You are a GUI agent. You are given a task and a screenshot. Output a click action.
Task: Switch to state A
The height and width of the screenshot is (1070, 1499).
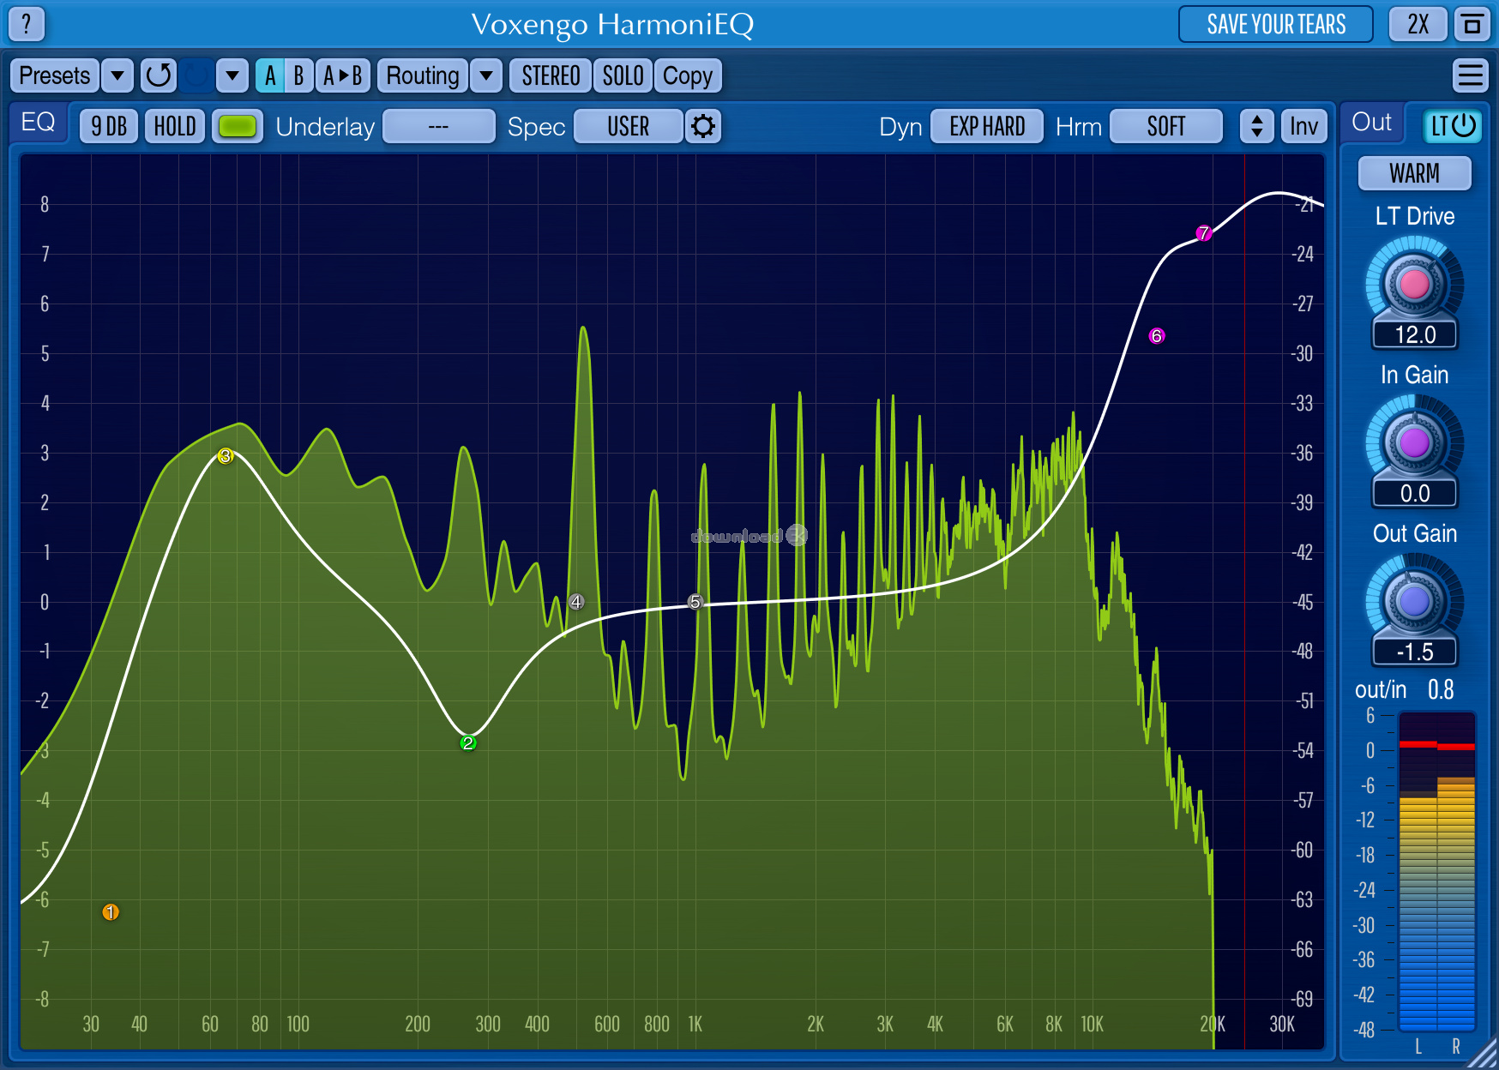point(270,75)
